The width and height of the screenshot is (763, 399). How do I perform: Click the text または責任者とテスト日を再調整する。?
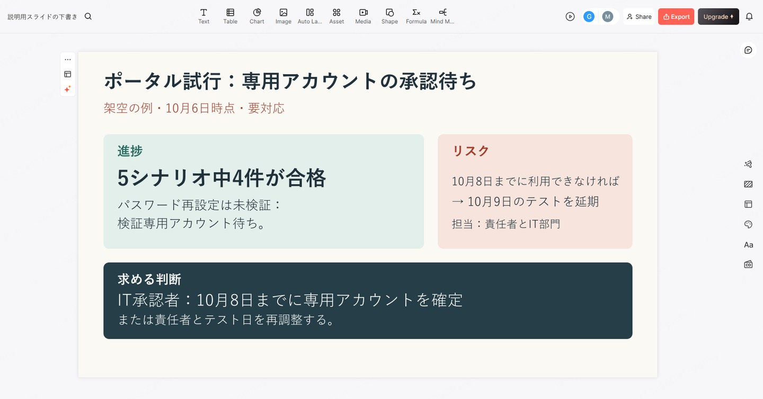[227, 320]
